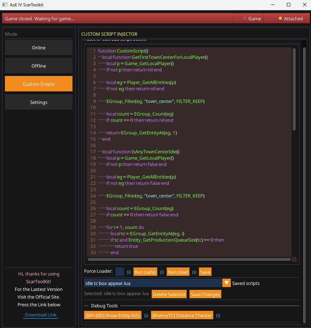Click the Run (safe) button
The height and width of the screenshot is (328, 311).
coord(145,272)
